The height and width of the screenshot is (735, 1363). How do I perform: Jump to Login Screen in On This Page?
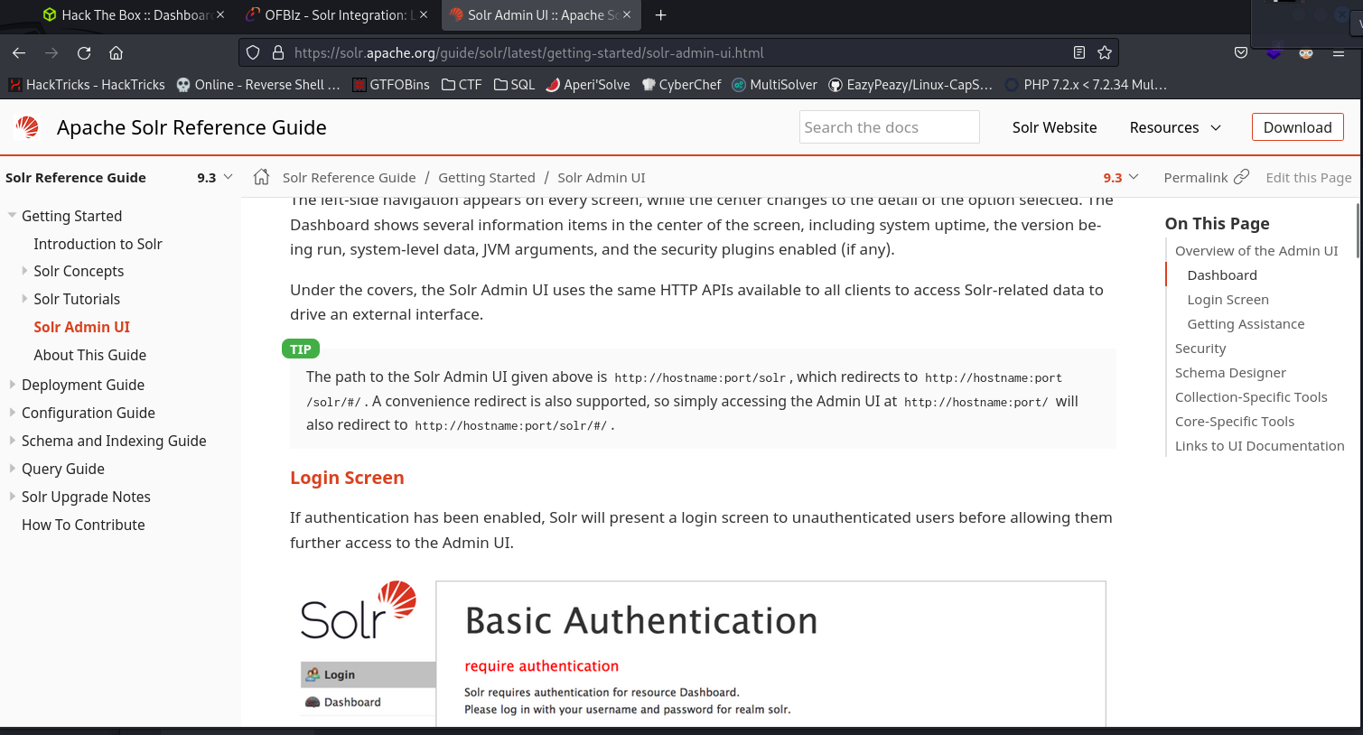(1228, 300)
